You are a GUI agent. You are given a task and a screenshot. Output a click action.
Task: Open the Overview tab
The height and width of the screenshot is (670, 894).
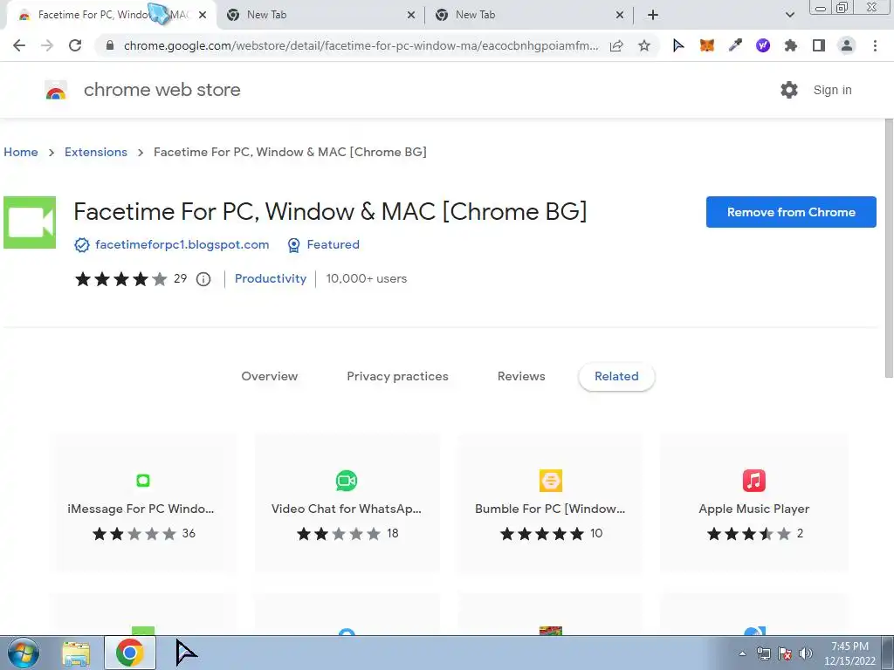(270, 376)
